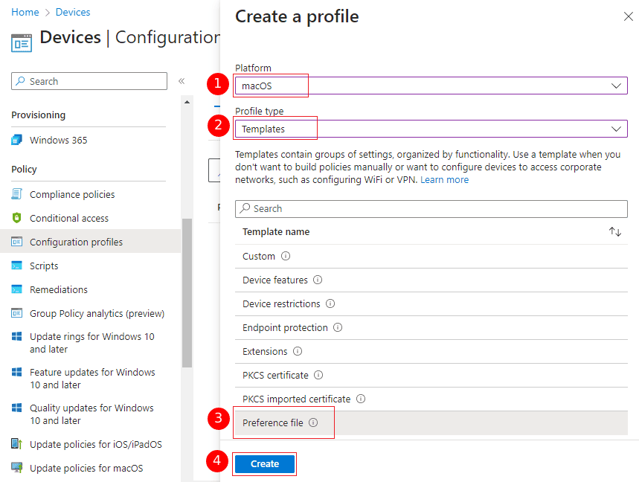Click the template Search field
The image size is (639, 482).
coord(431,209)
